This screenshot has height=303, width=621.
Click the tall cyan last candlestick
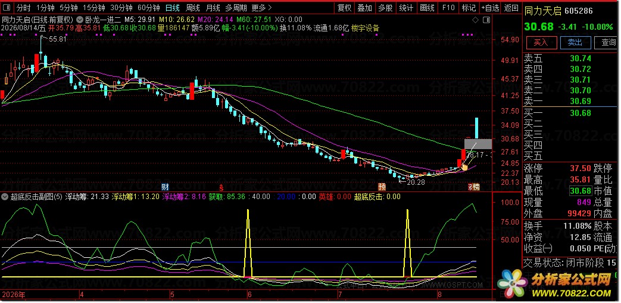tap(477, 128)
